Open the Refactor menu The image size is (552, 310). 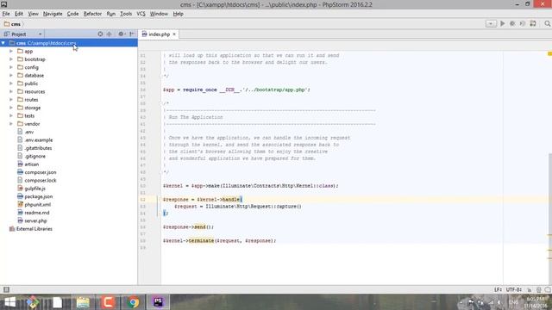point(92,14)
